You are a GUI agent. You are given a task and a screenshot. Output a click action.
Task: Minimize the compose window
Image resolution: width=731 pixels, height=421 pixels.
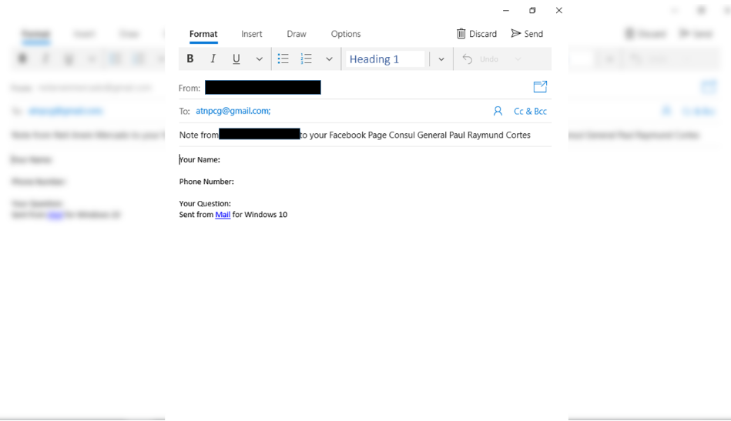[x=506, y=10]
